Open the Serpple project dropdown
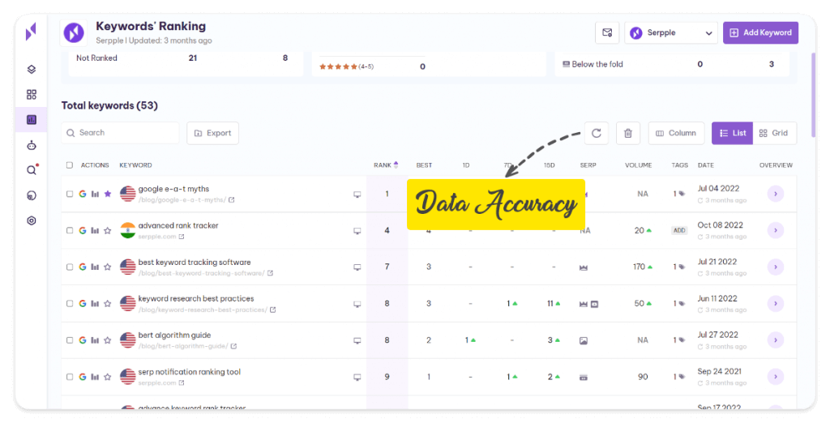Screen dimensions: 830x423 tap(671, 32)
